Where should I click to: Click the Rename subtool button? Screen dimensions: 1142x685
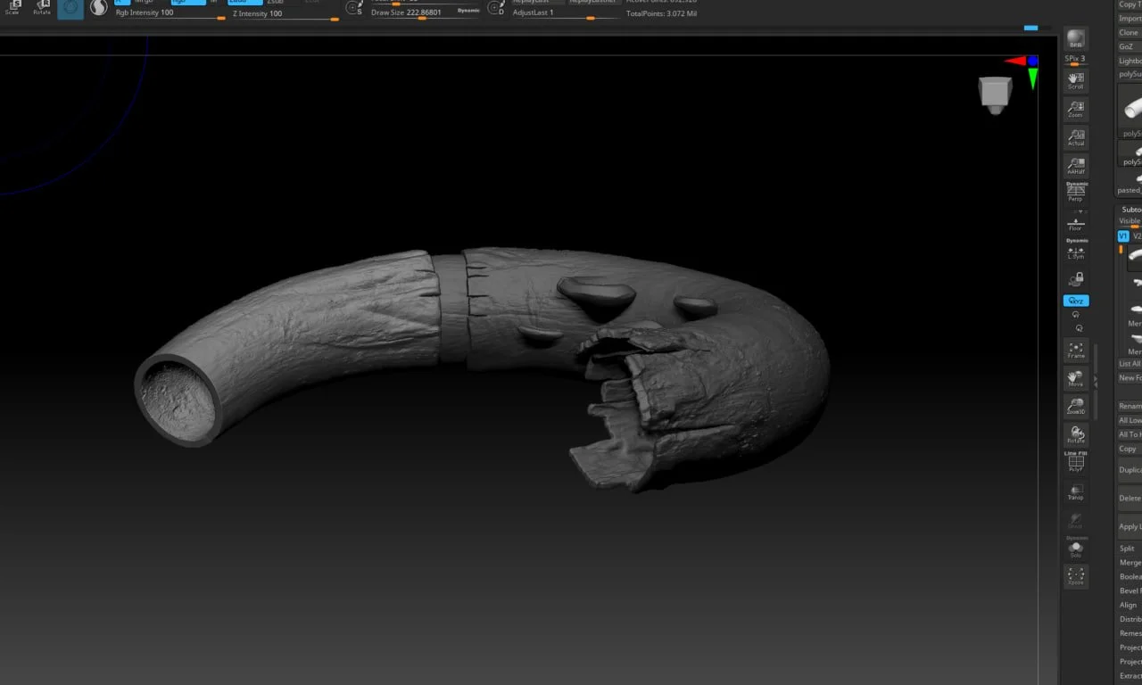[1130, 406]
